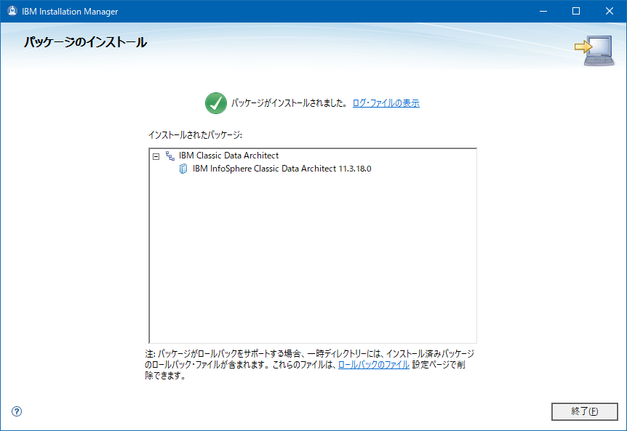627x431 pixels.
Task: Click the IBM Installation Manager title bar icon
Action: pos(12,11)
